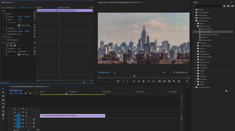Viewport: 235px width, 131px height.
Task: Open the Blur Dimensions dropdown
Action: (x=24, y=51)
